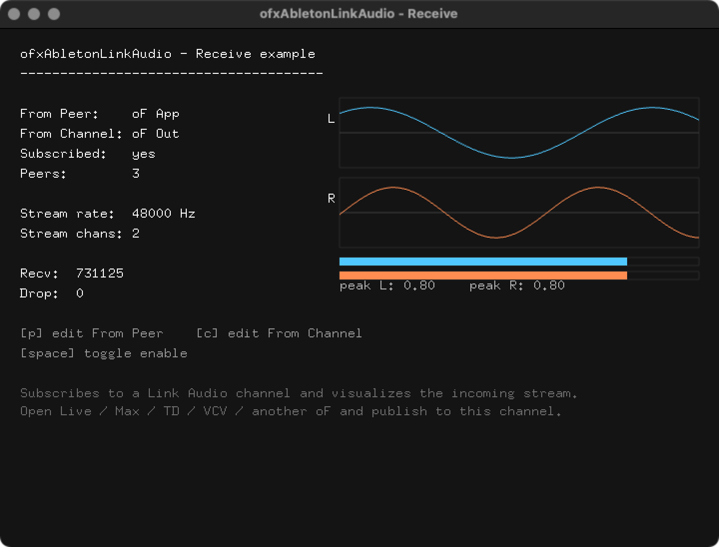This screenshot has height=547, width=719.
Task: Click the Stream rate 48000 Hz value
Action: click(164, 214)
